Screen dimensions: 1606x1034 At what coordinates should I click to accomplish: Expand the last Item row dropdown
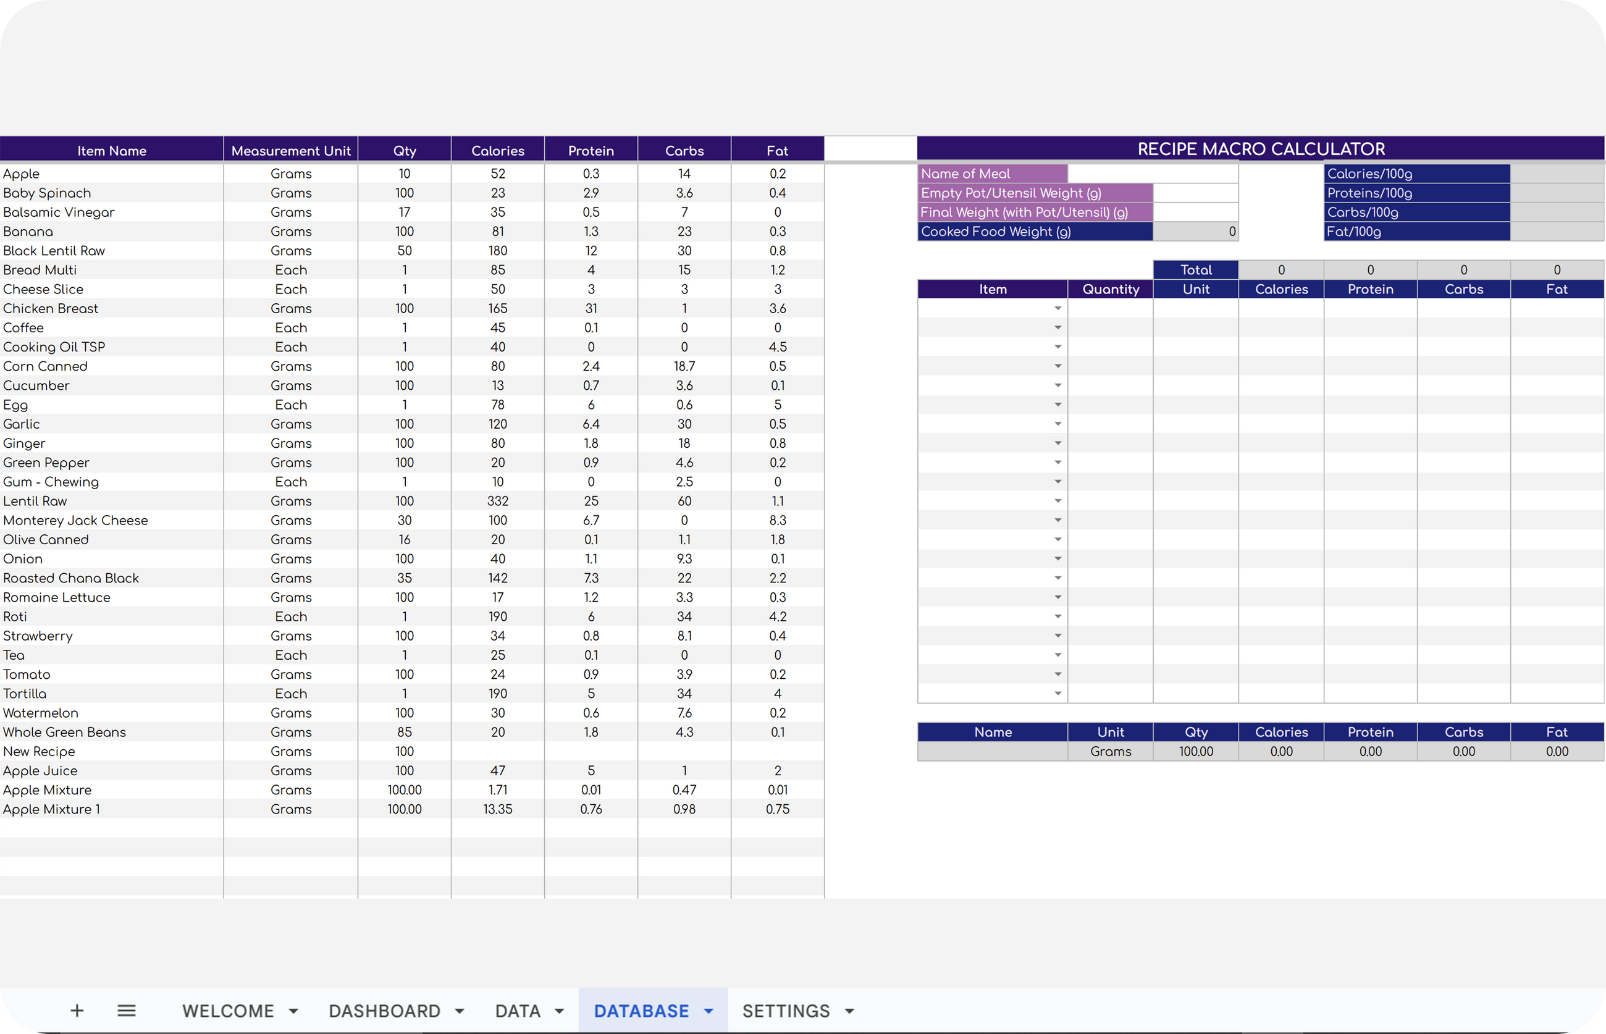[1057, 694]
